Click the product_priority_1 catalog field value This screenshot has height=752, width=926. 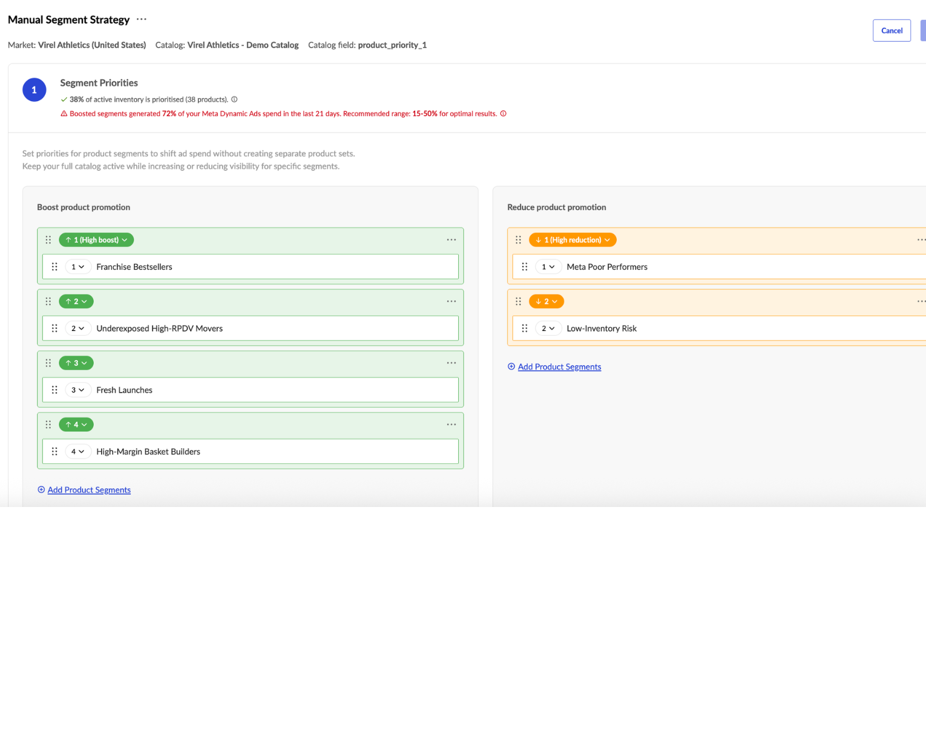[392, 45]
